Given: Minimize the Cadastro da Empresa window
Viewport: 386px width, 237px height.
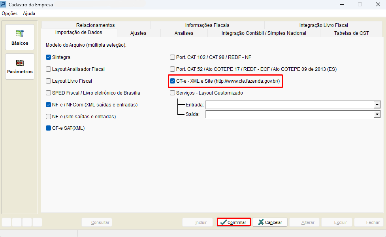Looking at the screenshot, I should tap(342, 4).
